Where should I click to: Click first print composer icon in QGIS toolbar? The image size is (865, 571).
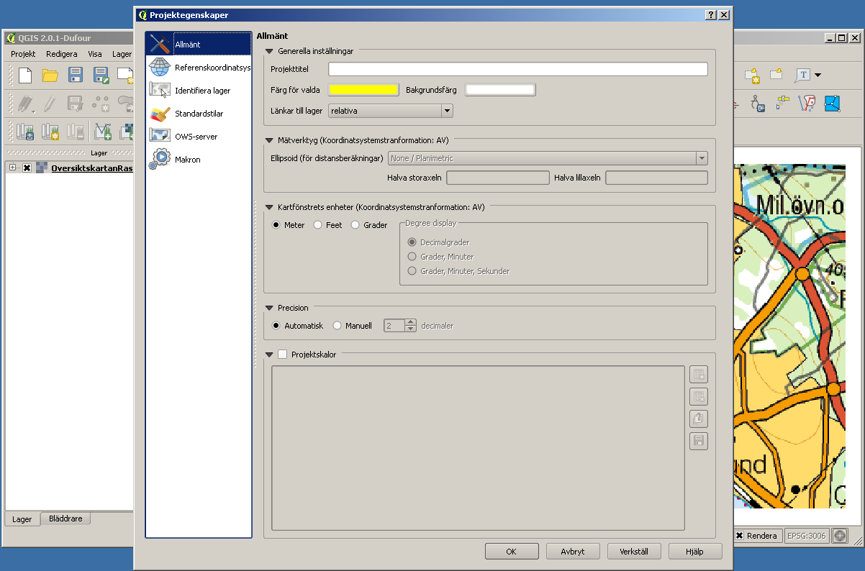coord(26,132)
